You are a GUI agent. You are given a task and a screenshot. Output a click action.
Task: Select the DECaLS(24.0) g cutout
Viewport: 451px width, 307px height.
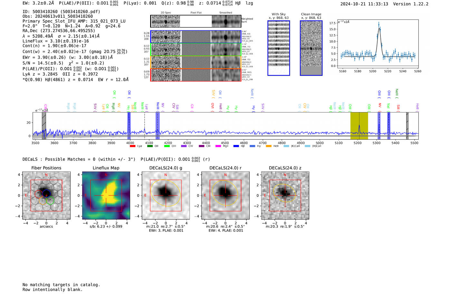(x=166, y=196)
